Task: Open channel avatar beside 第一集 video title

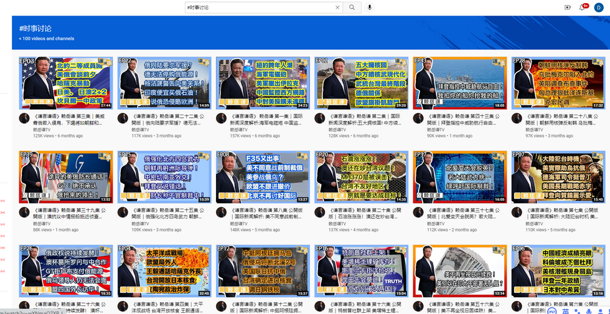Action: pos(221,118)
